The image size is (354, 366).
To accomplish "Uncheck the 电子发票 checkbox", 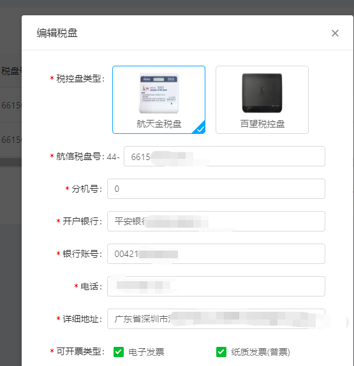I will tap(119, 352).
